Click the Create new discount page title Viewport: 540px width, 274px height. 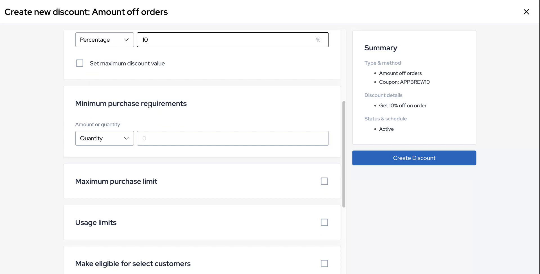click(x=86, y=12)
